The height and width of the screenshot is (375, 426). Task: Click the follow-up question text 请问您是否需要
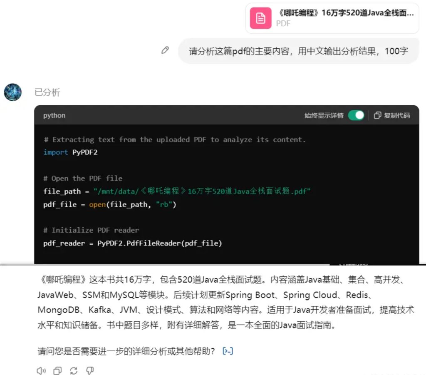[126, 351]
